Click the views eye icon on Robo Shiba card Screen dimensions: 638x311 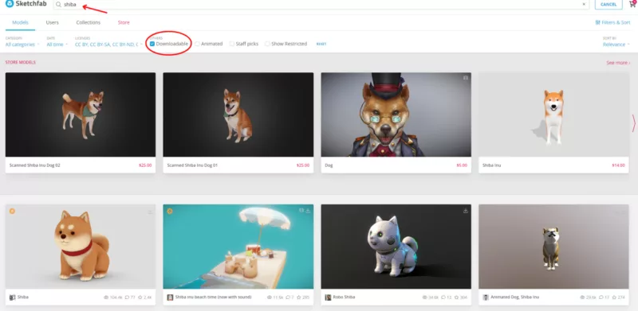click(x=425, y=297)
